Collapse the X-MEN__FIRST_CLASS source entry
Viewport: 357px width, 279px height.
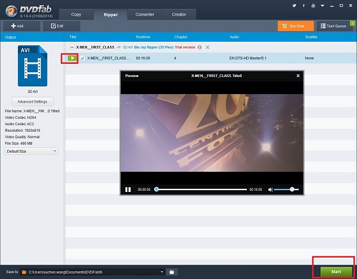[72, 47]
